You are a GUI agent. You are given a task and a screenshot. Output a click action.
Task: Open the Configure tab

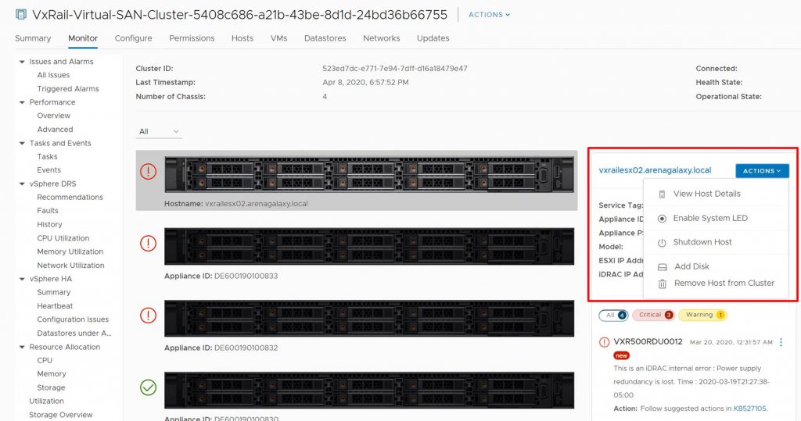[x=133, y=38]
